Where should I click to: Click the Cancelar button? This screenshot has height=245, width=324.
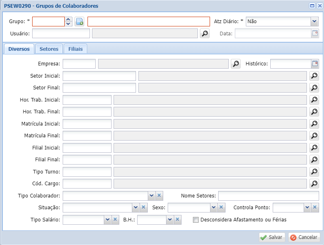click(304, 237)
